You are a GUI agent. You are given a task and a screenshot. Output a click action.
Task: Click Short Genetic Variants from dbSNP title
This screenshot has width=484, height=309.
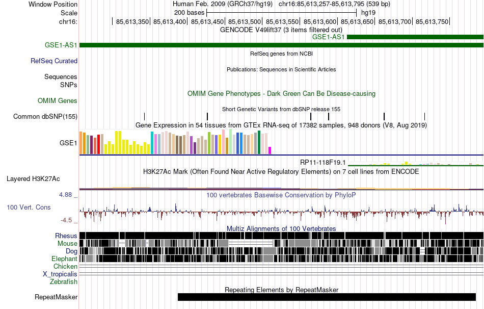pos(281,109)
